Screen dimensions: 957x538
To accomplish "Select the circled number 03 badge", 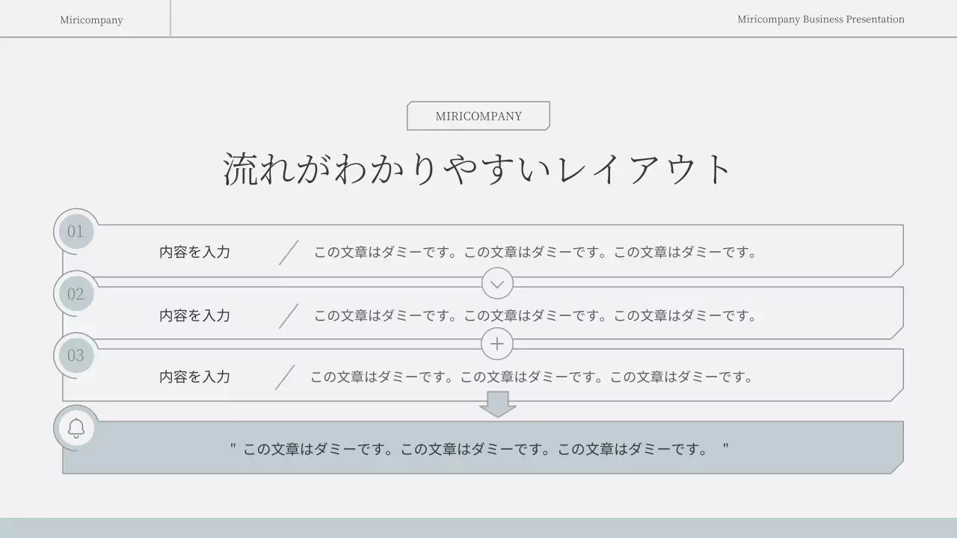I will click(75, 355).
